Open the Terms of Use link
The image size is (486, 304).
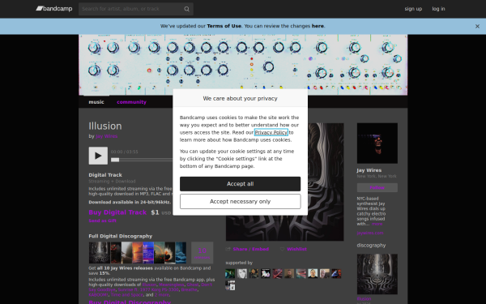[224, 26]
